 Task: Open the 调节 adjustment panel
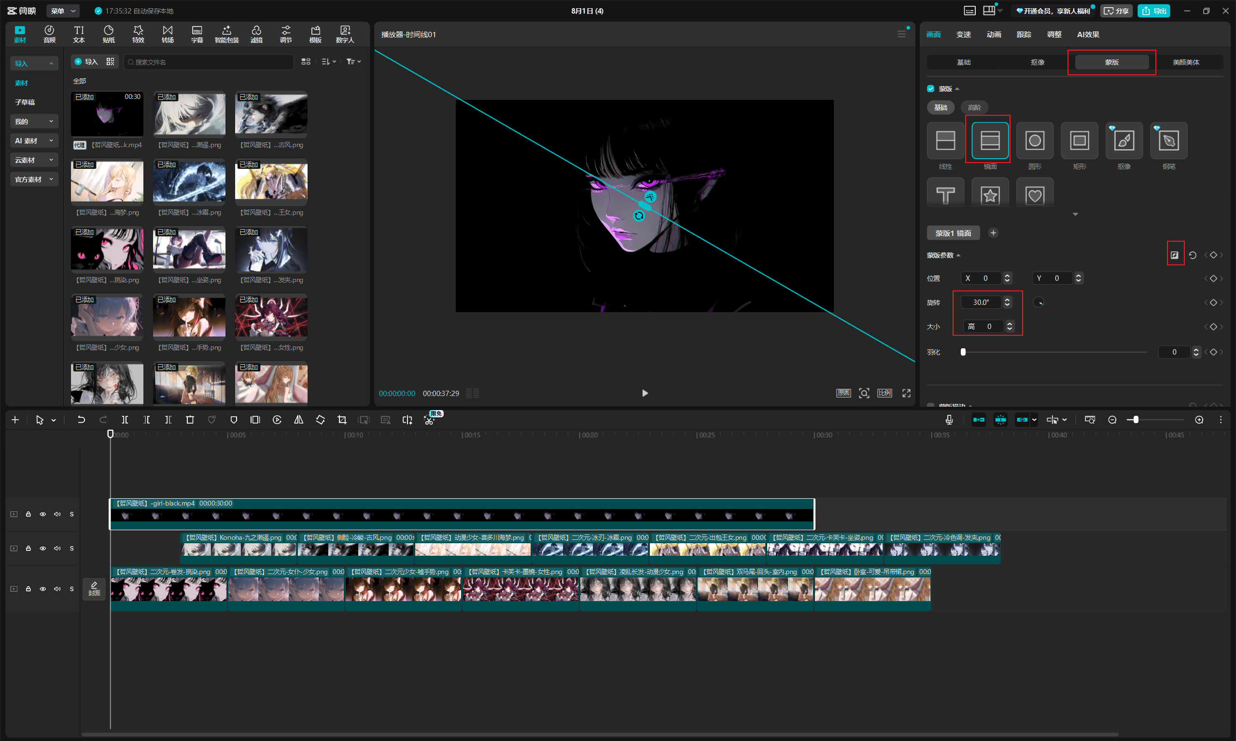(286, 34)
